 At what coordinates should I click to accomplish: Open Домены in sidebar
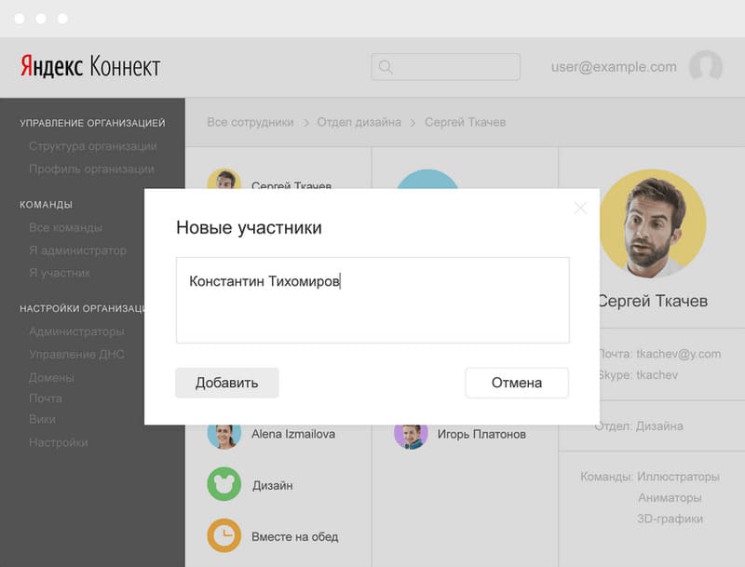click(x=51, y=378)
